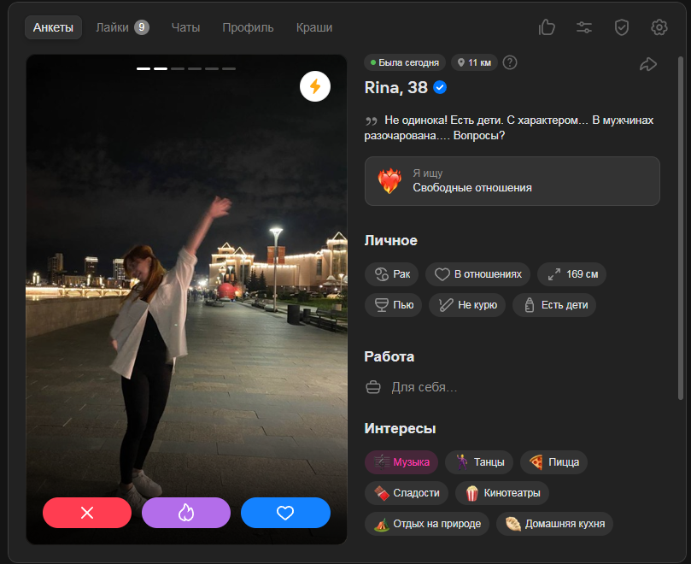The width and height of the screenshot is (691, 564).
Task: Switch to the Лайки tab
Action: click(121, 27)
